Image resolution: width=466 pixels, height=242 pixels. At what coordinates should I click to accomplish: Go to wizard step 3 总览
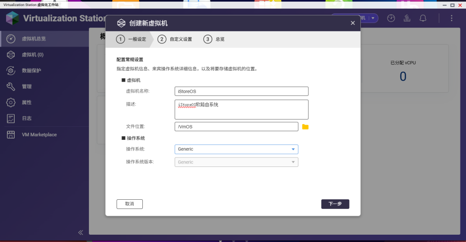214,39
